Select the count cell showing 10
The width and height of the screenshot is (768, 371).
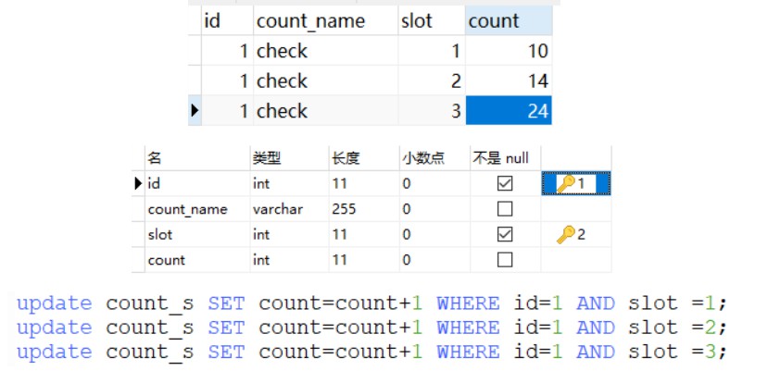click(x=509, y=50)
